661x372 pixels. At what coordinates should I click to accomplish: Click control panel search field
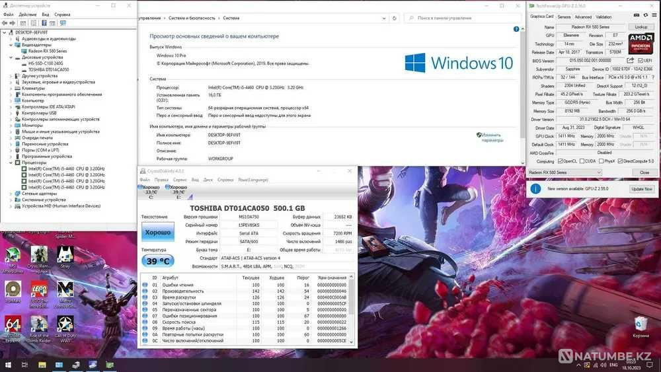point(463,18)
